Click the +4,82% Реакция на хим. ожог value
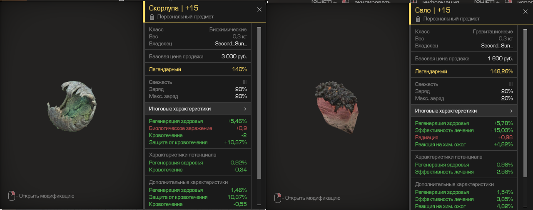Viewport: 533px width, 210px height. (503, 144)
